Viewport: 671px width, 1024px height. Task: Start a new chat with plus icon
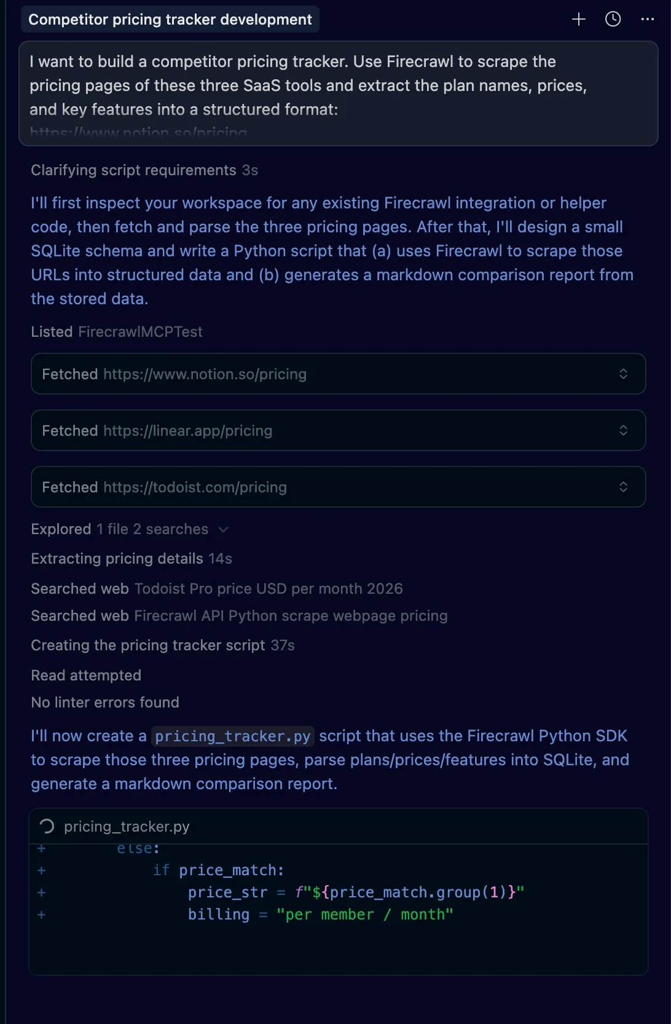[578, 20]
